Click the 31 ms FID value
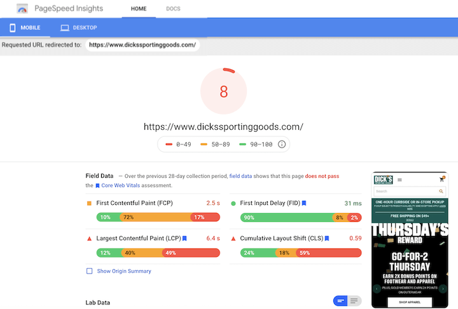Image resolution: width=458 pixels, height=309 pixels. pyautogui.click(x=353, y=203)
